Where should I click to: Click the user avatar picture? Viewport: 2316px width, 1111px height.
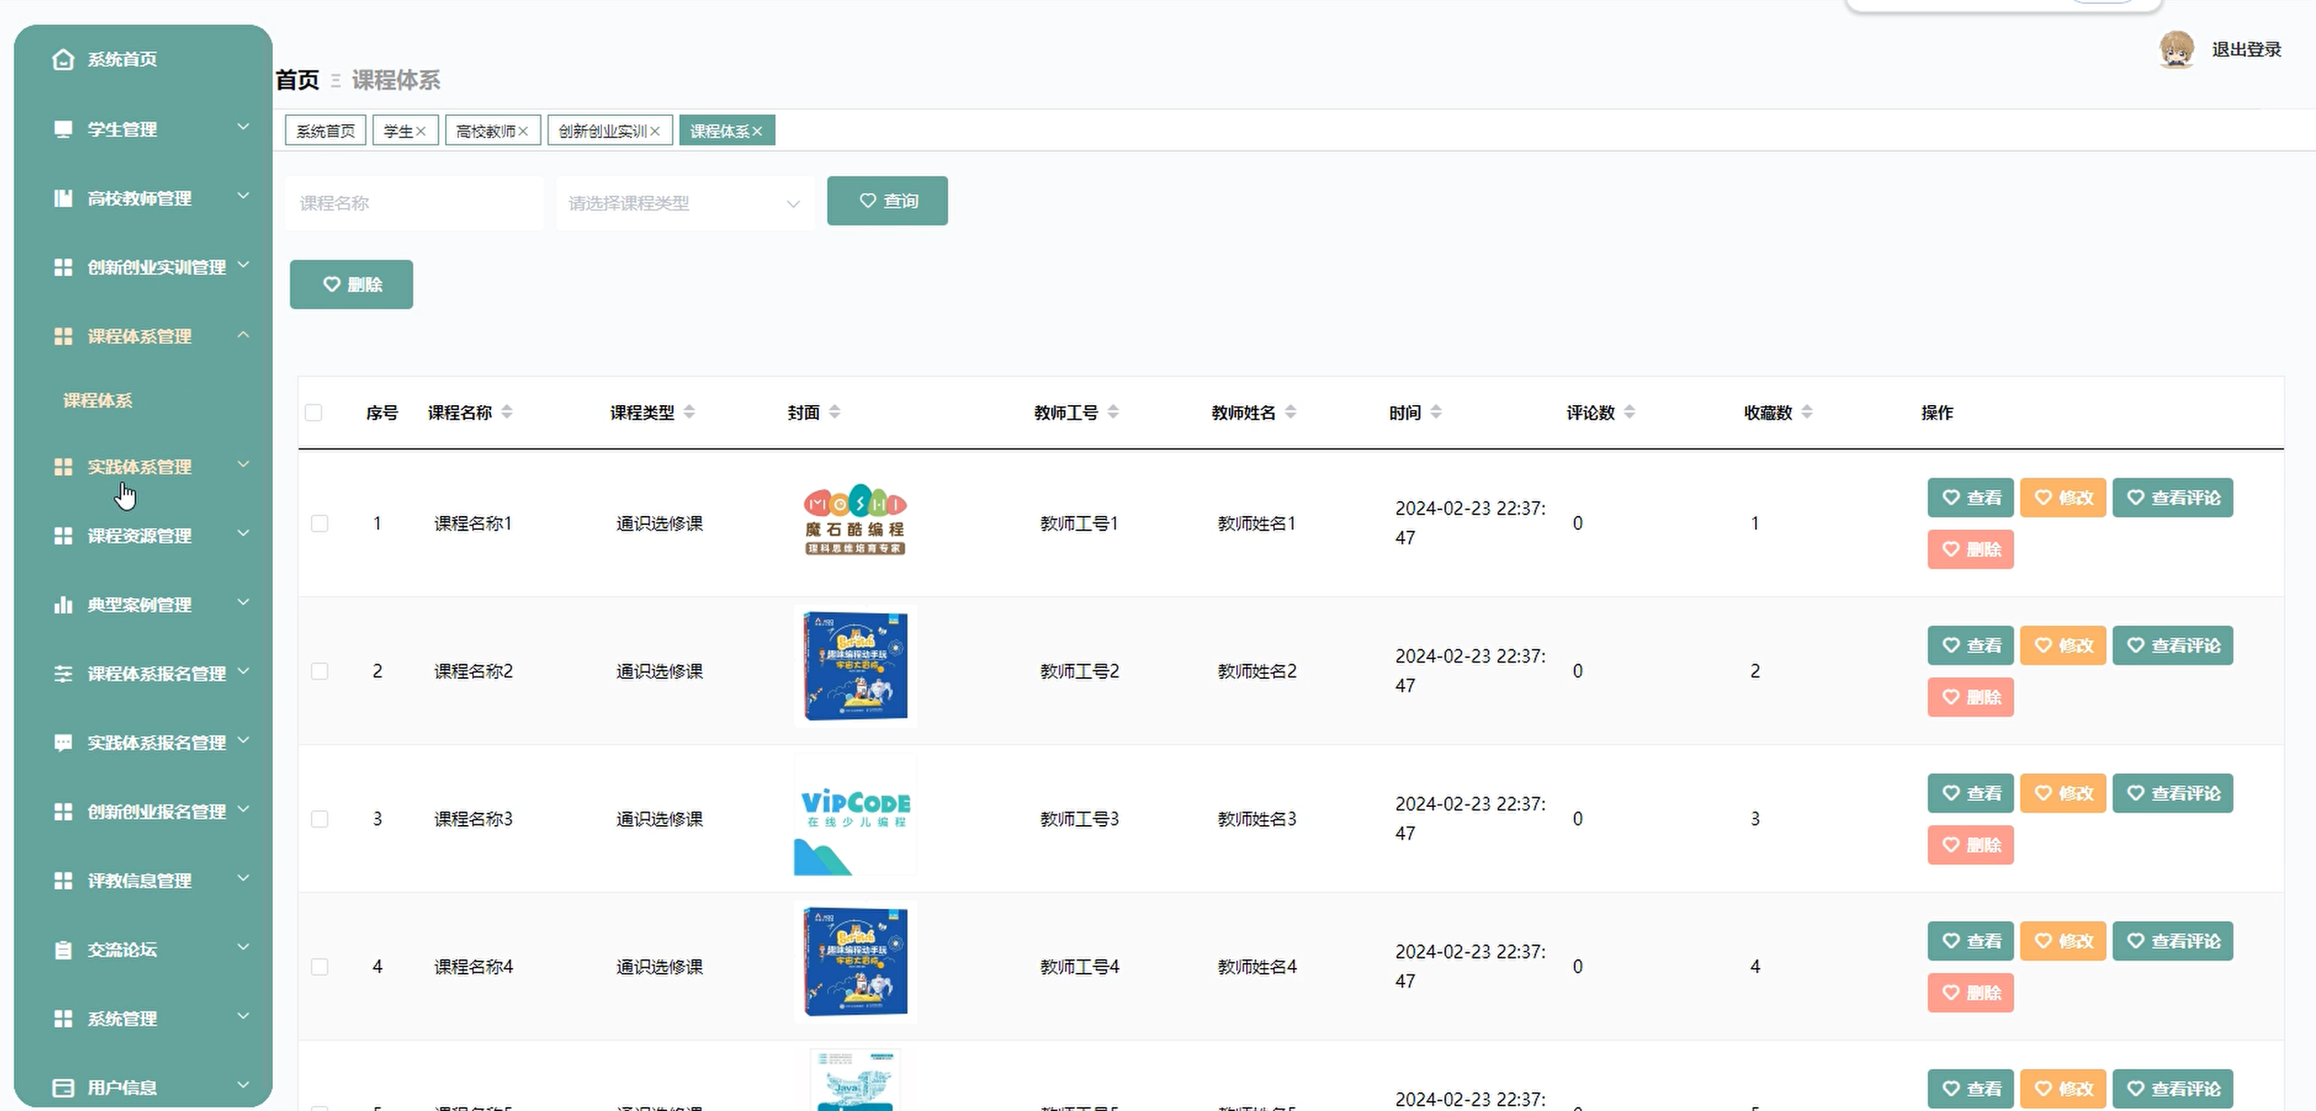click(x=2177, y=50)
